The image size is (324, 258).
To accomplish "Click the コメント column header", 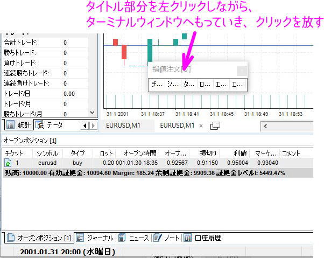I will [291, 154].
